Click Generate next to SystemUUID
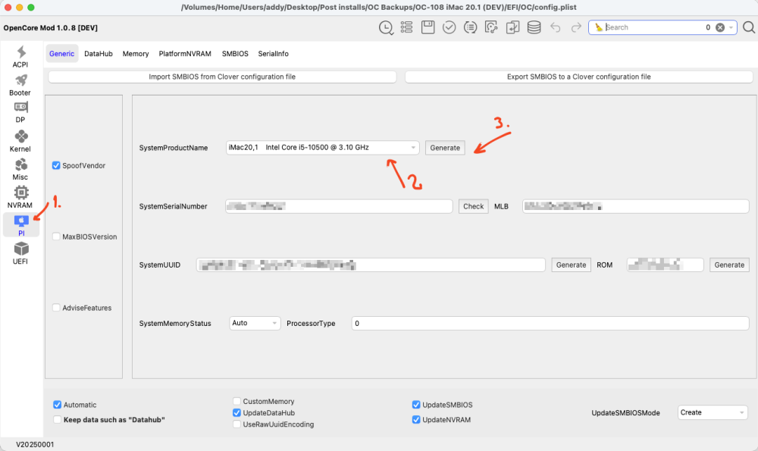Image resolution: width=758 pixels, height=451 pixels. click(x=571, y=265)
